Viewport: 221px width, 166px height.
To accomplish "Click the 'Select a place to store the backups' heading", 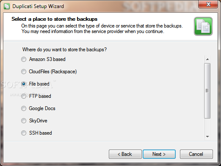I will 55,19.
